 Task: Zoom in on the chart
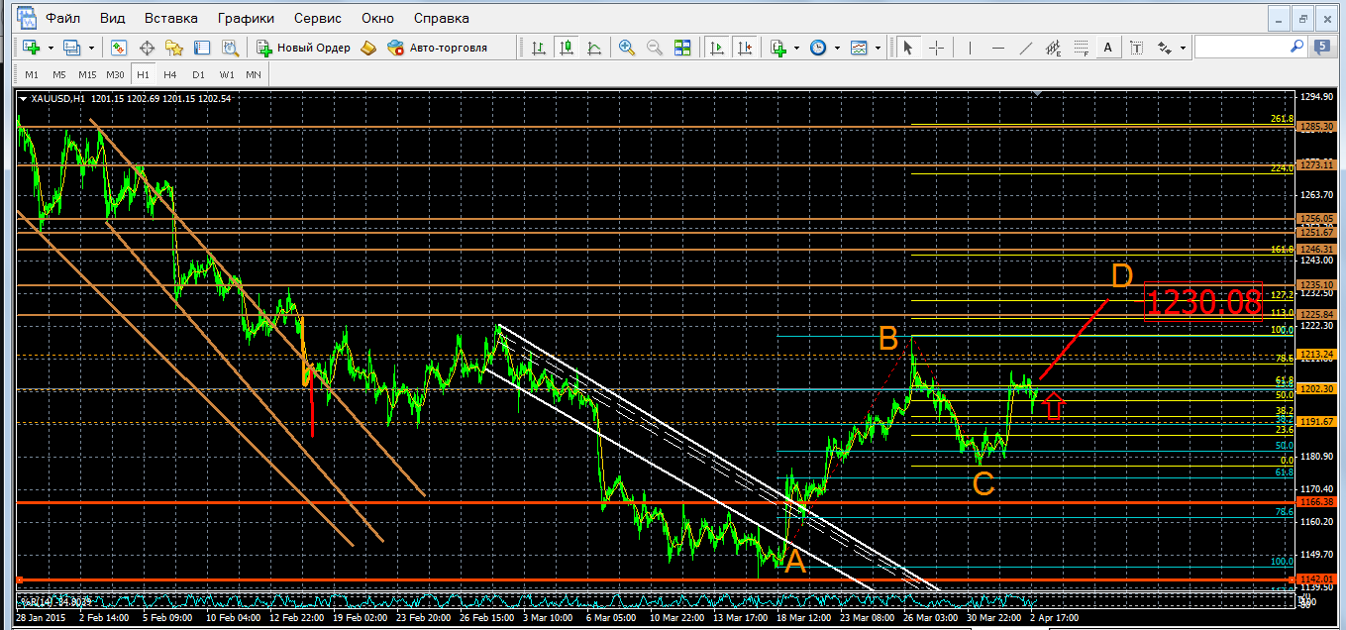pyautogui.click(x=627, y=48)
